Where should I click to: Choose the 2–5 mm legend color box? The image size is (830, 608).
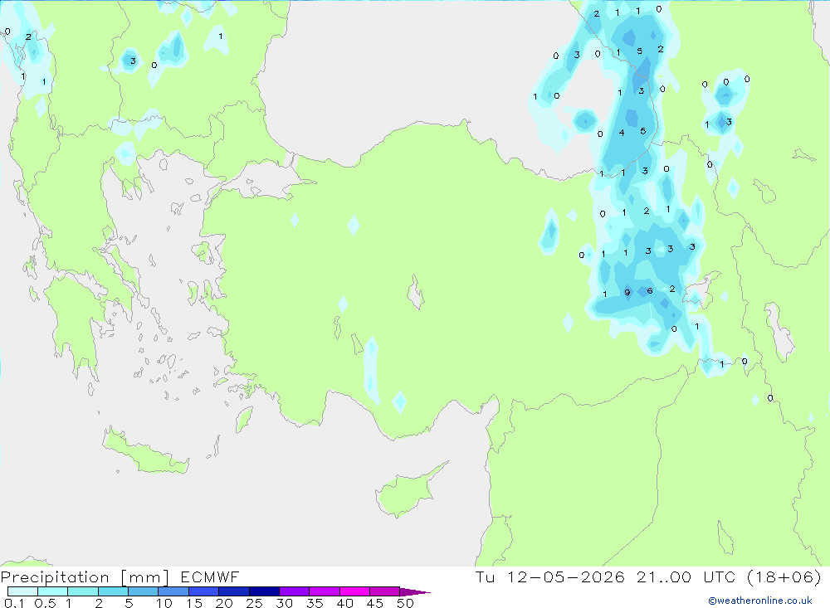pyautogui.click(x=113, y=591)
